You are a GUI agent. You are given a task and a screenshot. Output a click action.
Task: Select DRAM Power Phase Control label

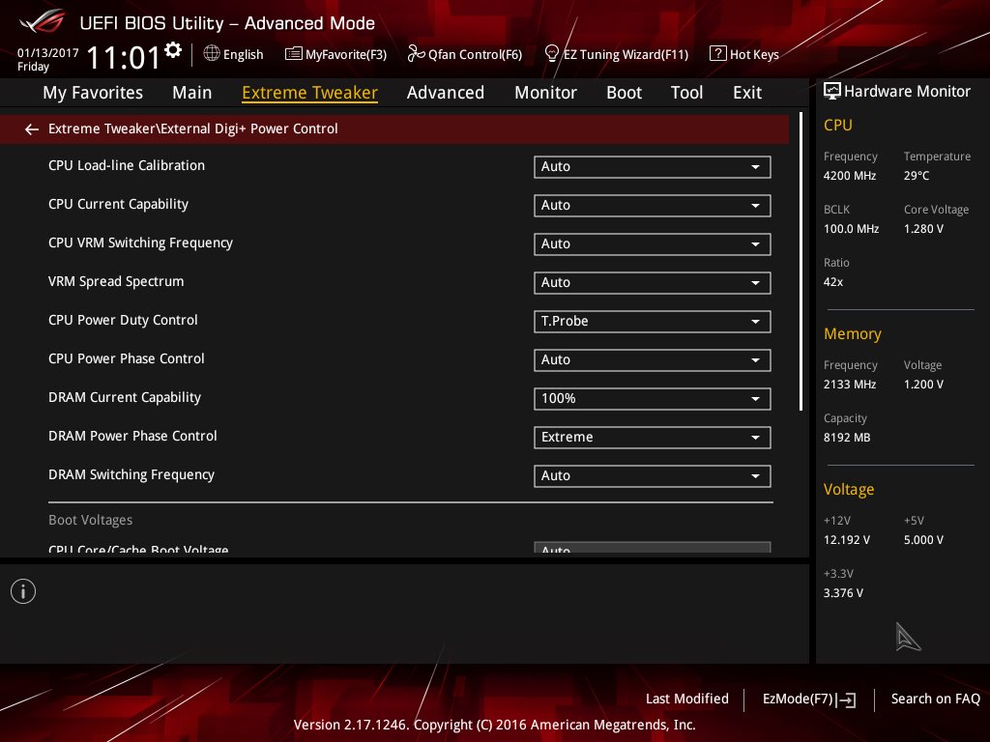[132, 436]
